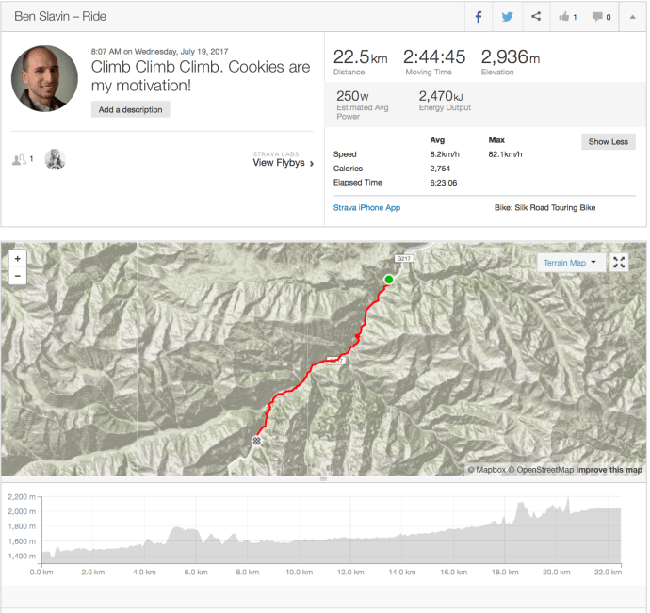Image resolution: width=650 pixels, height=613 pixels.
Task: Open the Strava iPhone App link
Action: pyautogui.click(x=366, y=207)
